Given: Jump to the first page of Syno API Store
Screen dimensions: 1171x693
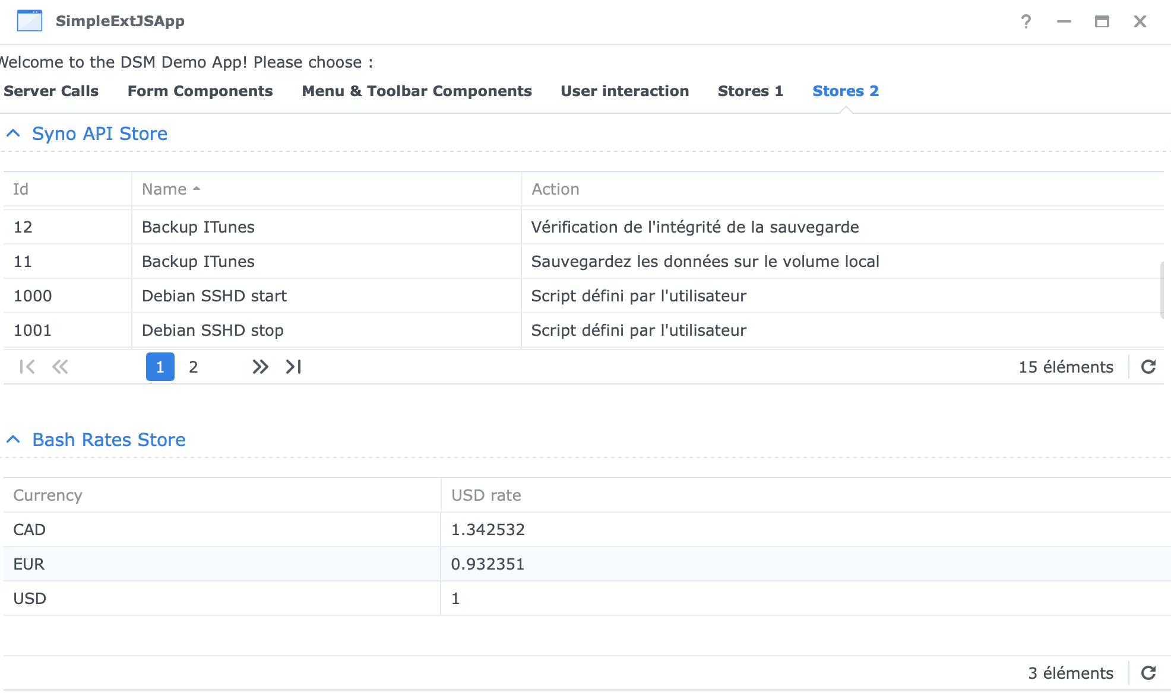Looking at the screenshot, I should 26,367.
